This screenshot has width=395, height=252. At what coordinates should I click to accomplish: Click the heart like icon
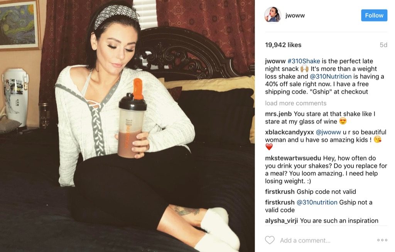270,240
